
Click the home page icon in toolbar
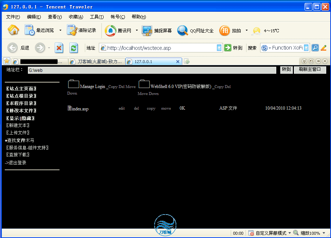tap(13, 30)
